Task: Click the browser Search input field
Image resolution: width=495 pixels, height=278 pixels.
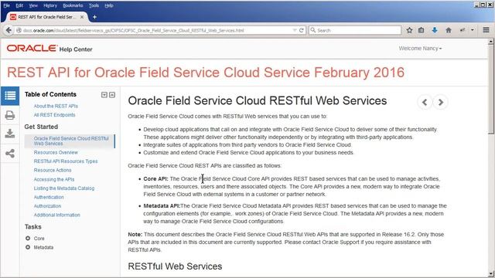Action: (x=355, y=30)
